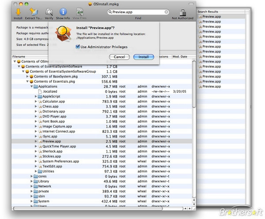Click the scroll down arrow of file list
265x219 pixels.
(194, 204)
